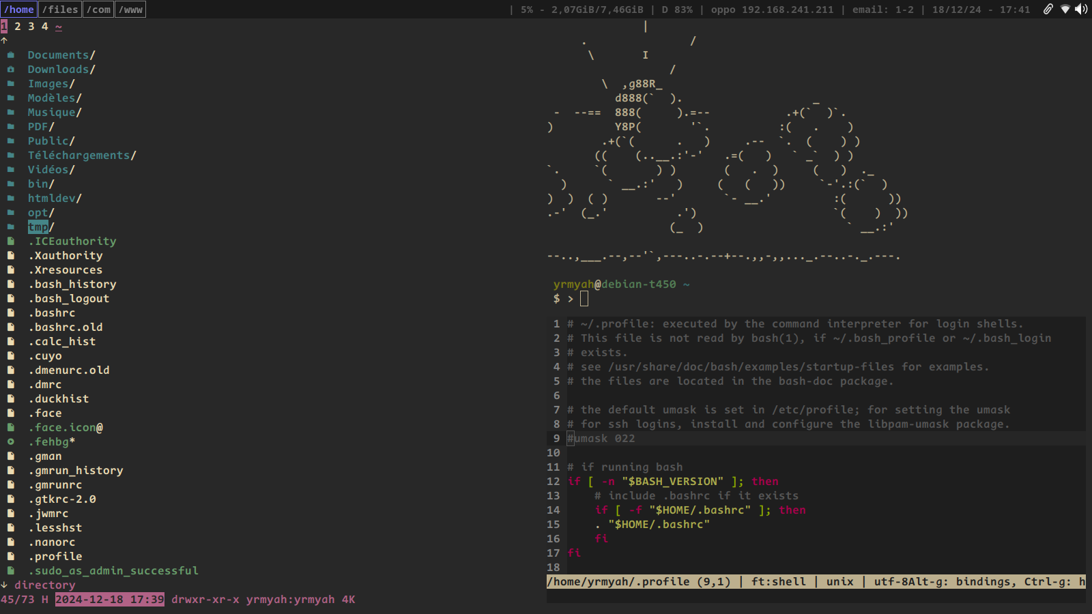The height and width of the screenshot is (614, 1092).
Task: Click the file icon beside .bashrc
Action: [x=11, y=312]
